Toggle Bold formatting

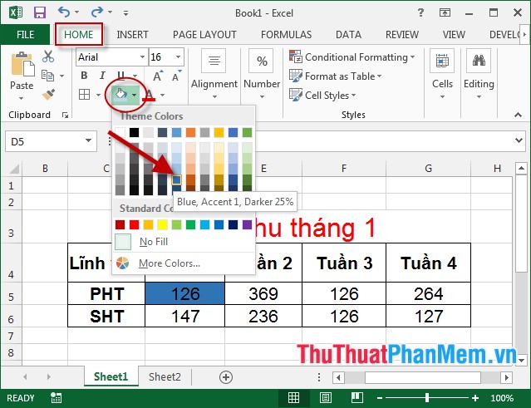click(x=84, y=76)
